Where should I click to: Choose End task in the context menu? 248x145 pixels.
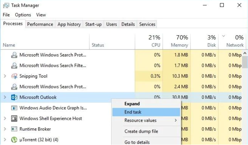[x=146, y=112]
